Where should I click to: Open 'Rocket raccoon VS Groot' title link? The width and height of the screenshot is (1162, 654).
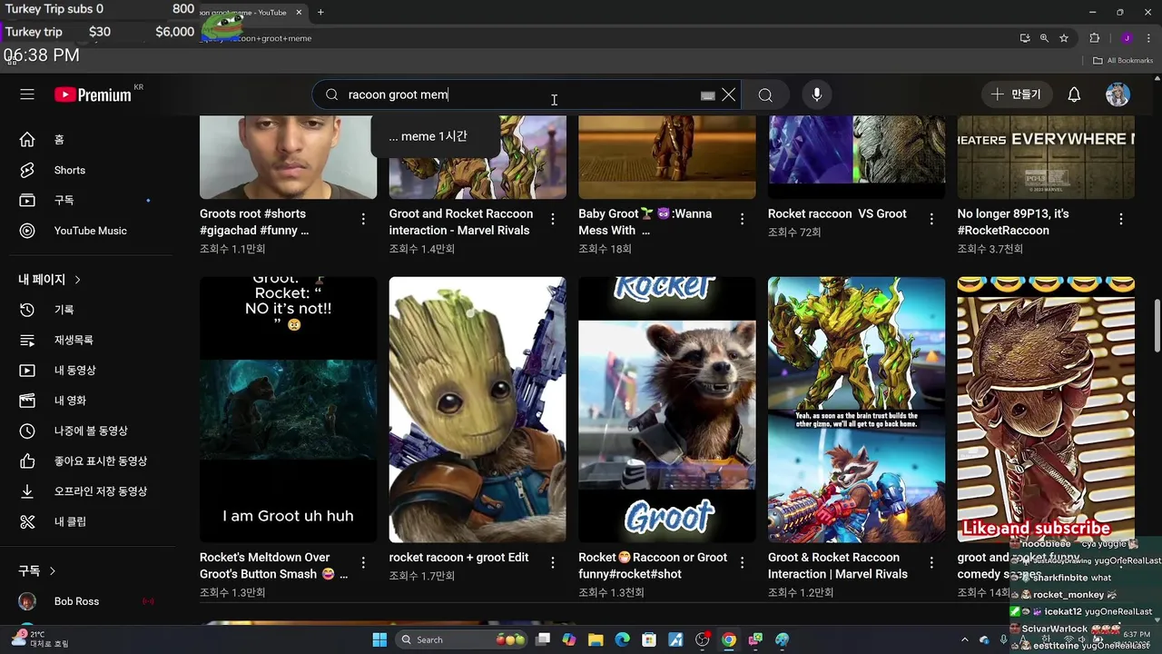click(837, 213)
